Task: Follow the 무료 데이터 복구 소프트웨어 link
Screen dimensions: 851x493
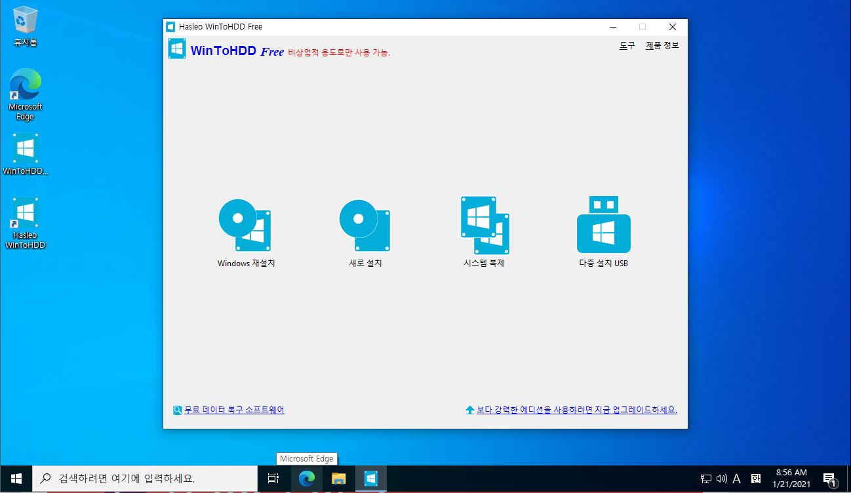Action: pos(234,410)
